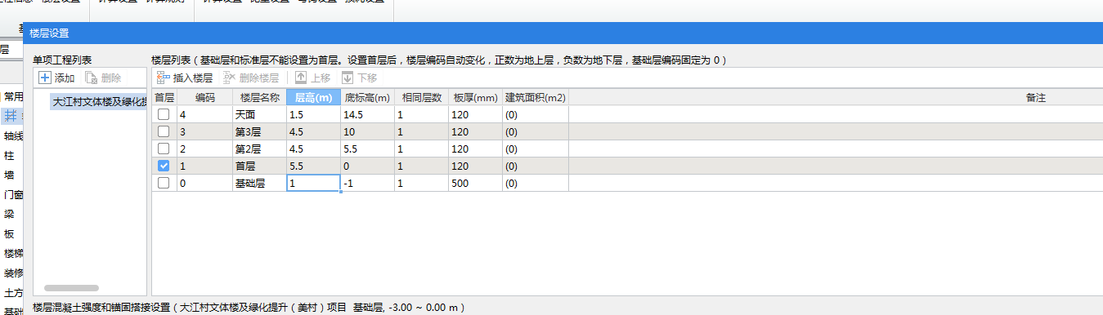Screen dimensions: 1103x315
Task: Open the 柱 category in the left sidebar
Action: click(9, 155)
